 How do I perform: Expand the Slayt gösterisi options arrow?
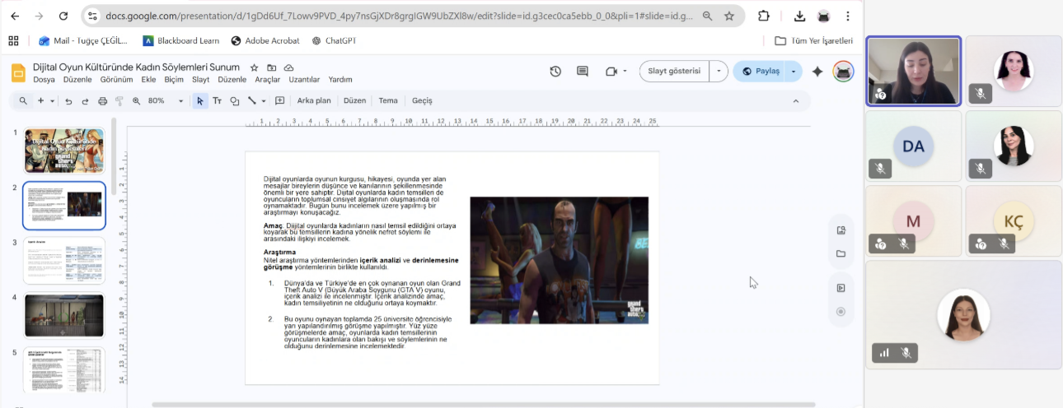[719, 72]
